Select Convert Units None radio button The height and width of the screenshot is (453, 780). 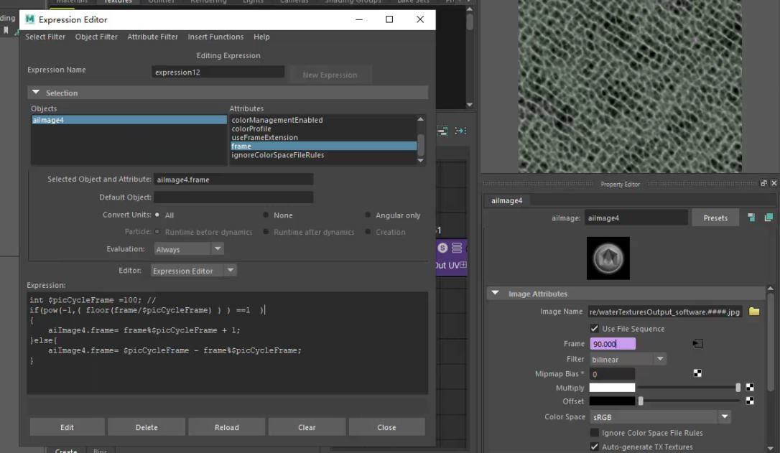(x=266, y=215)
